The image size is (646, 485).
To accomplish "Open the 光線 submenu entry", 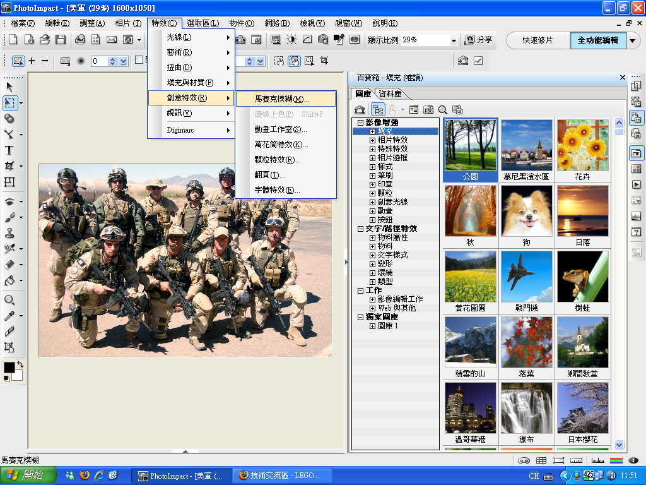I will tap(191, 37).
